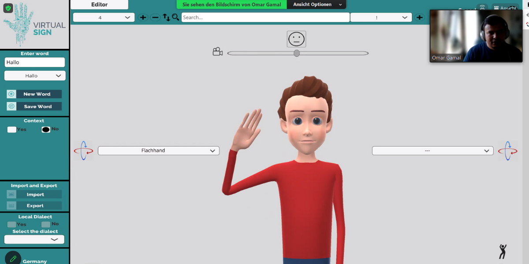This screenshot has height=264, width=529.
Task: Click the Germany language label
Action: (35, 261)
